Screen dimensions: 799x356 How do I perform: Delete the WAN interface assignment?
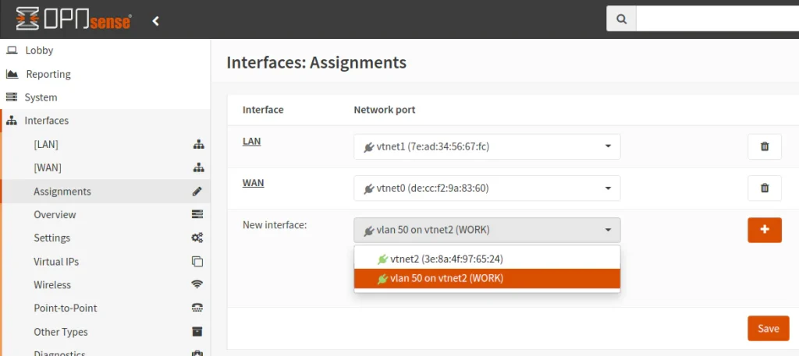click(x=764, y=188)
